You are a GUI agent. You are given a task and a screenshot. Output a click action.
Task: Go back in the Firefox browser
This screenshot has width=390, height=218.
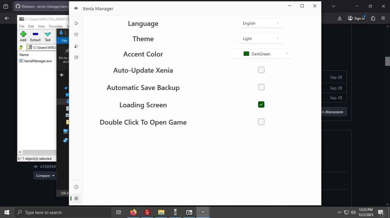tap(7, 18)
